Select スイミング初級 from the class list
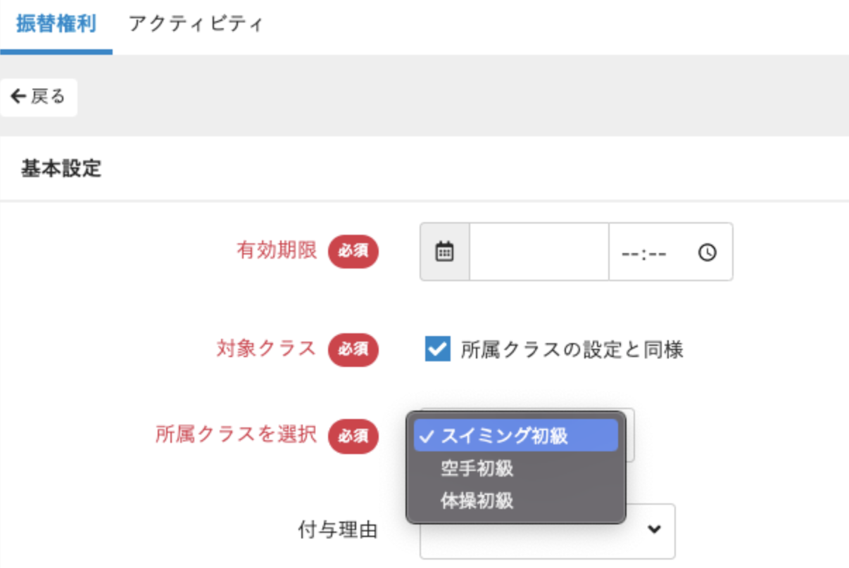The width and height of the screenshot is (849, 568). coord(516,436)
